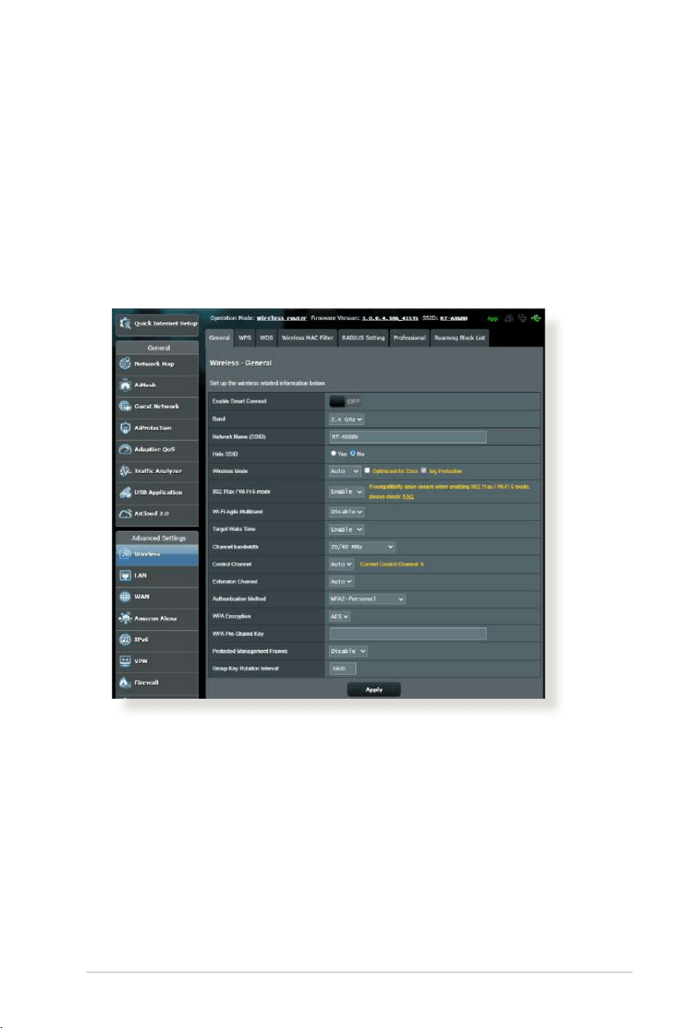
Task: Open the Network Map icon in sidebar
Action: click(126, 363)
